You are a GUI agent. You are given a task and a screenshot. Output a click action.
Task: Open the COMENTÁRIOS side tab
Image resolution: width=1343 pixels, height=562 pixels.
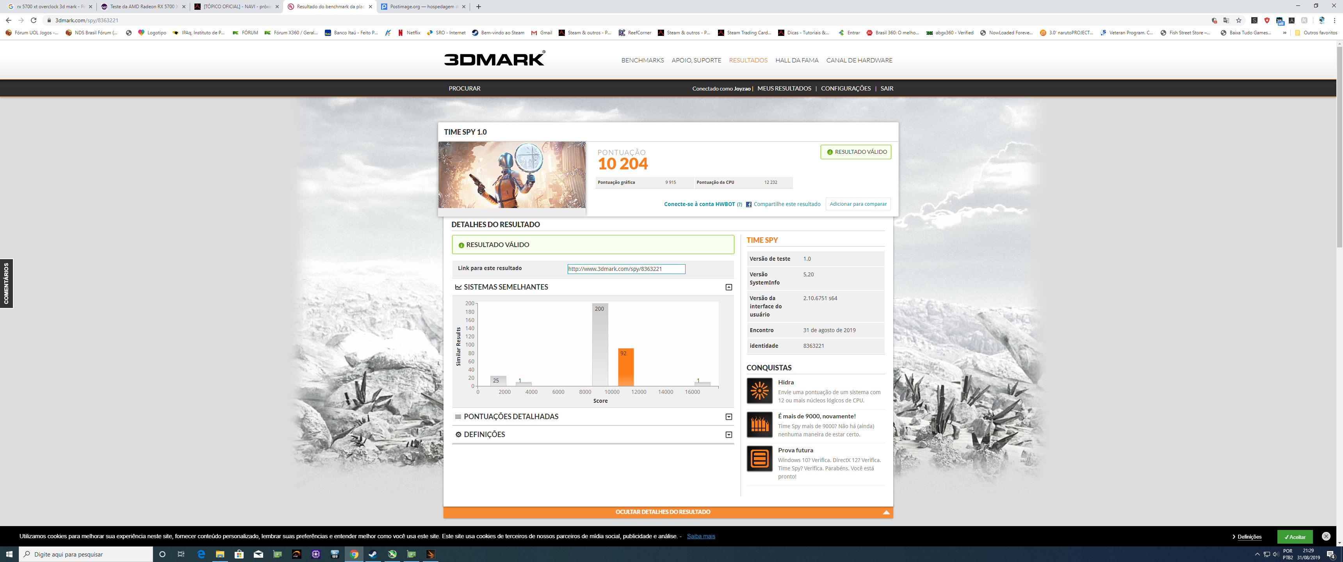[6, 283]
